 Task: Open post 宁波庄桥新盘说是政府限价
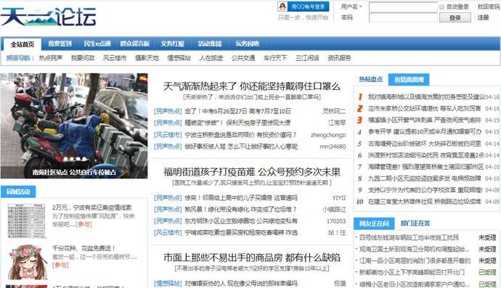pos(240,135)
